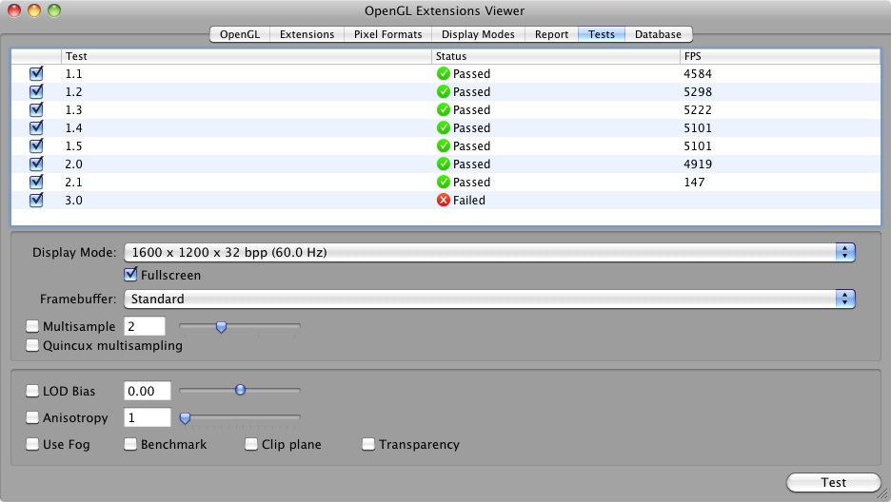This screenshot has height=502, width=891.
Task: Click the LOD Bias value field
Action: (x=148, y=391)
